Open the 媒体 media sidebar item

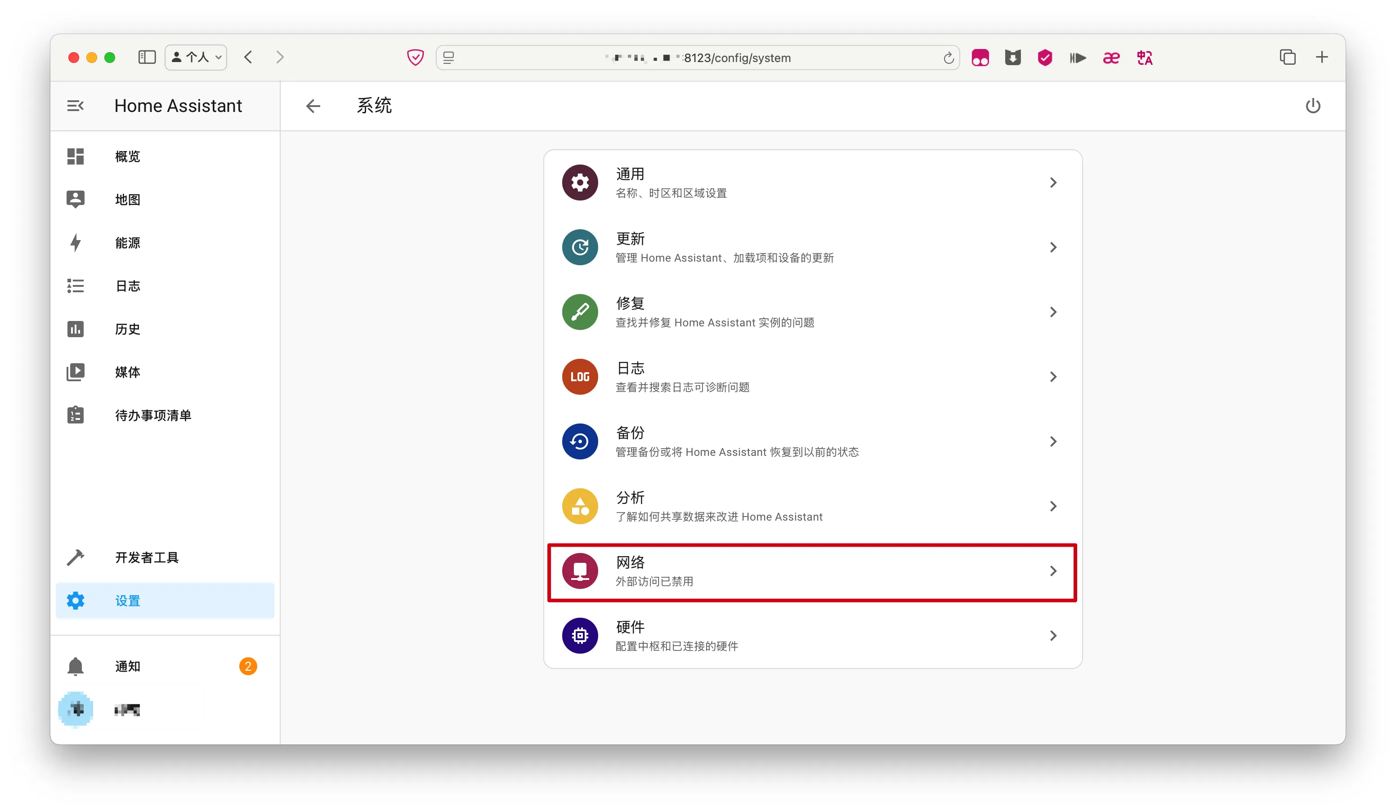(x=127, y=372)
